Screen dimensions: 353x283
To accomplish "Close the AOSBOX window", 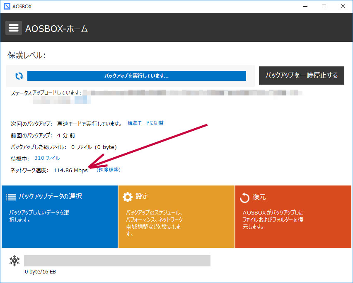I will [343, 6].
